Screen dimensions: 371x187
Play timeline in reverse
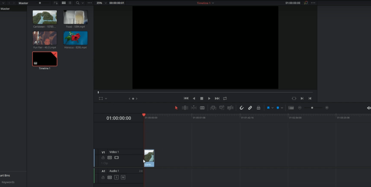coord(194,98)
